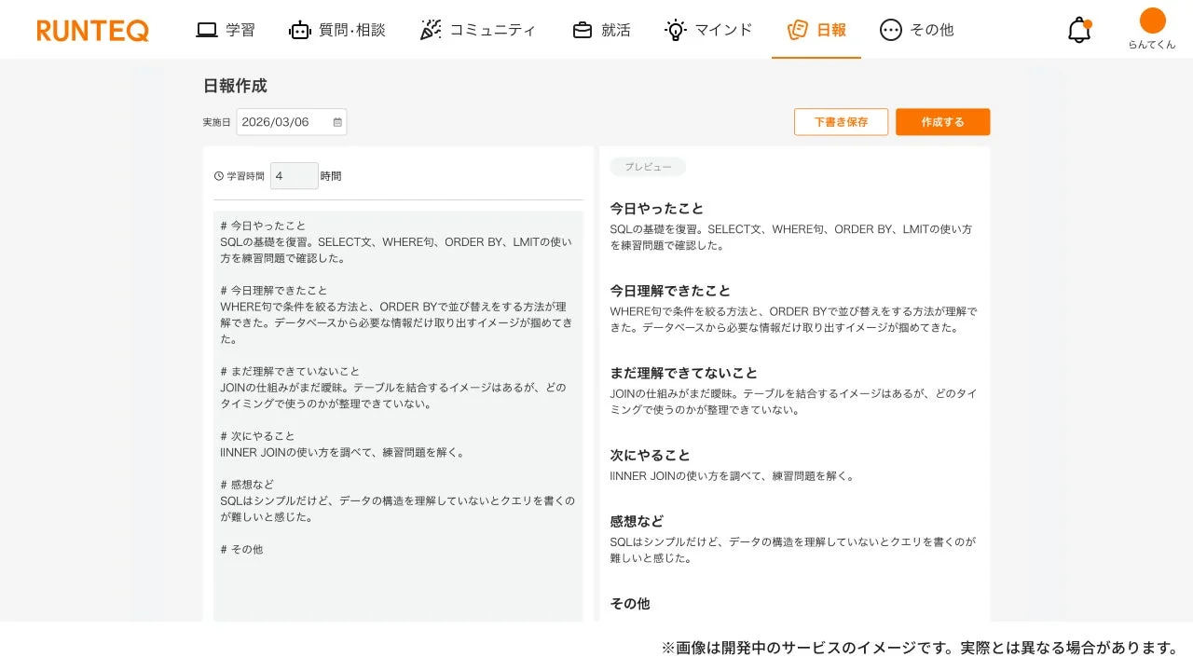Viewport: 1193px width, 671px height.
Task: Click the 学習 laptop icon in the navigation
Action: point(206,29)
